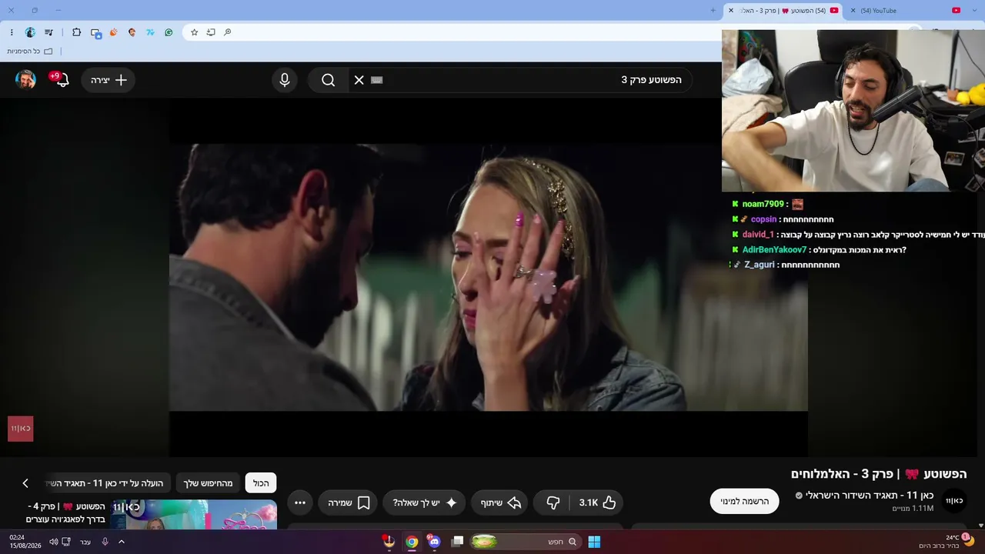Viewport: 985px width, 554px height.
Task: Open the All Bookmarks folder (כל הסימניות)
Action: [30, 51]
